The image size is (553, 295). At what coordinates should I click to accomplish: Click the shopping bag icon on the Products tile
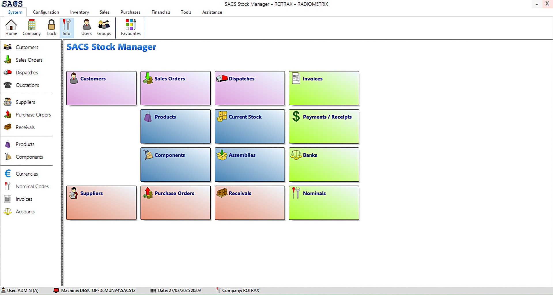(x=148, y=117)
